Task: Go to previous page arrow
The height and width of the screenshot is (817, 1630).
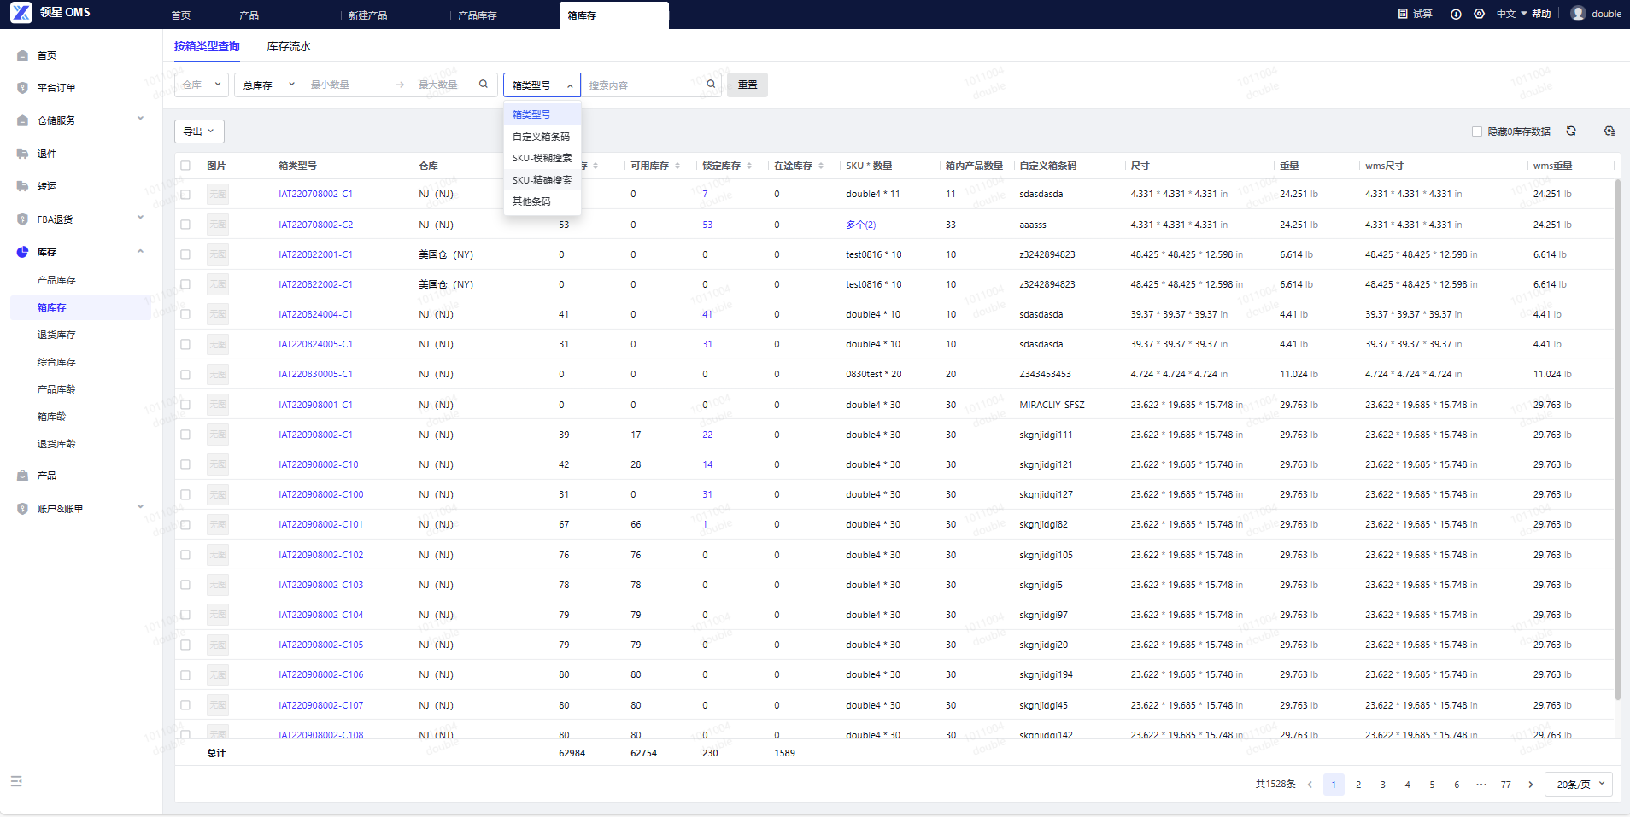Action: point(1310,785)
